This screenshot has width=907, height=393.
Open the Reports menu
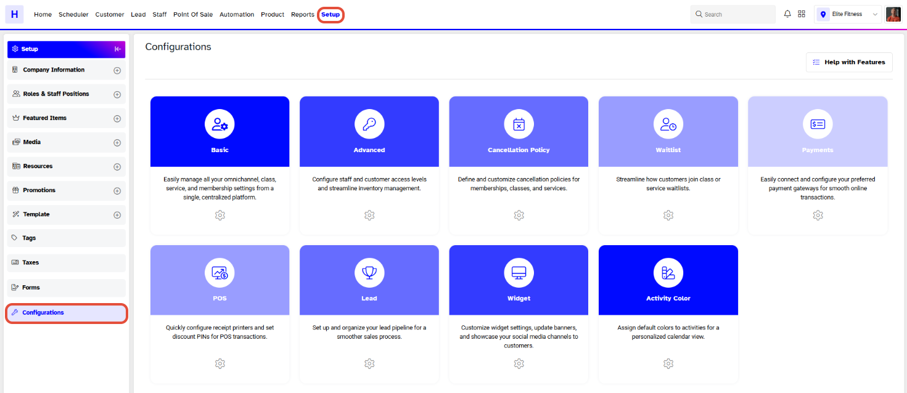(303, 14)
